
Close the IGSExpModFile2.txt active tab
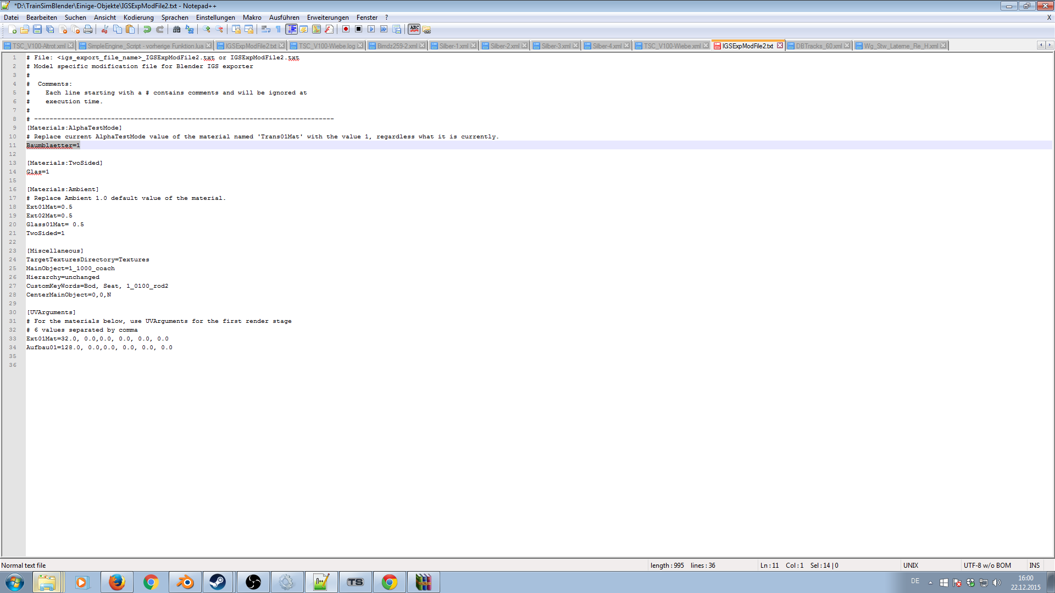click(780, 46)
